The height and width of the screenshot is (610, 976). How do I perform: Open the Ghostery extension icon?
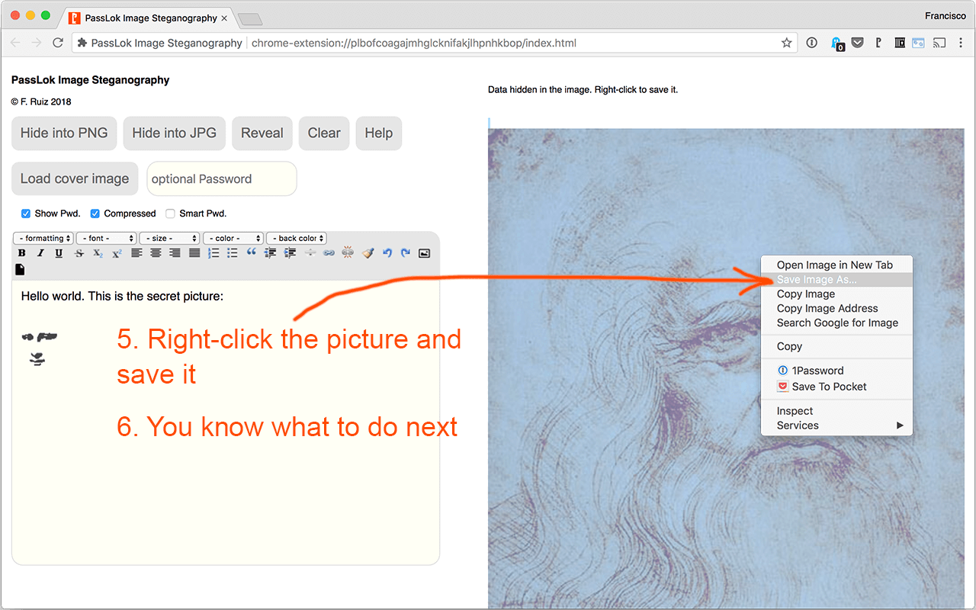[836, 43]
